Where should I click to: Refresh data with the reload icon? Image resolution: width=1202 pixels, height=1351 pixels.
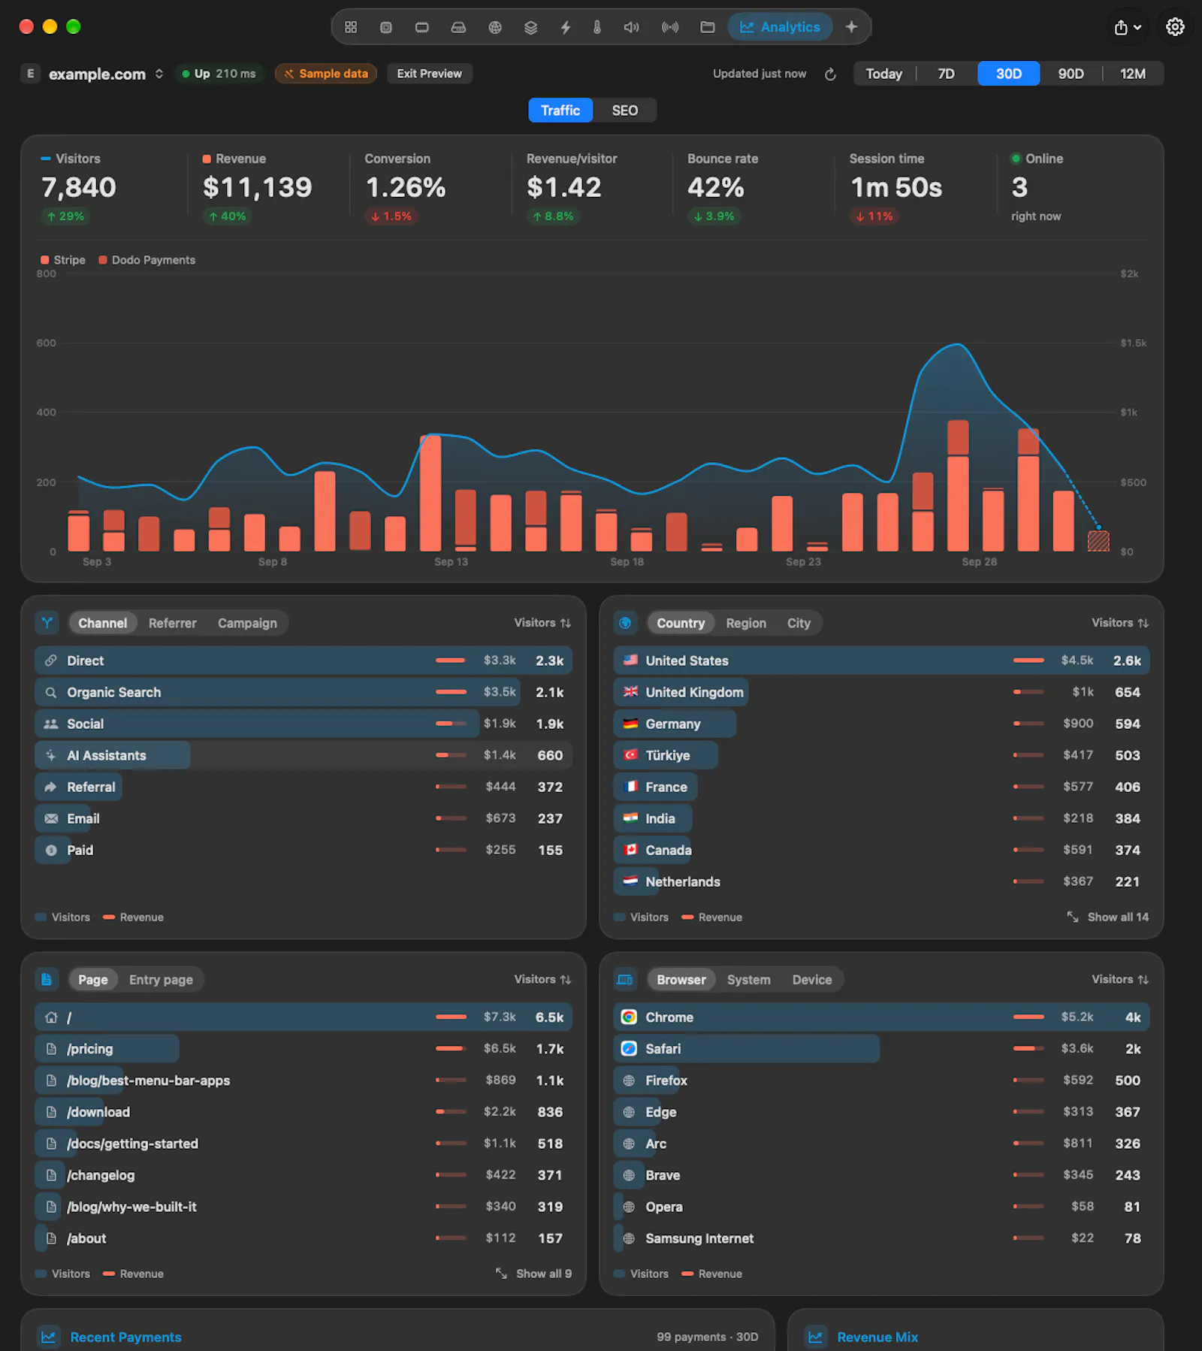(830, 74)
